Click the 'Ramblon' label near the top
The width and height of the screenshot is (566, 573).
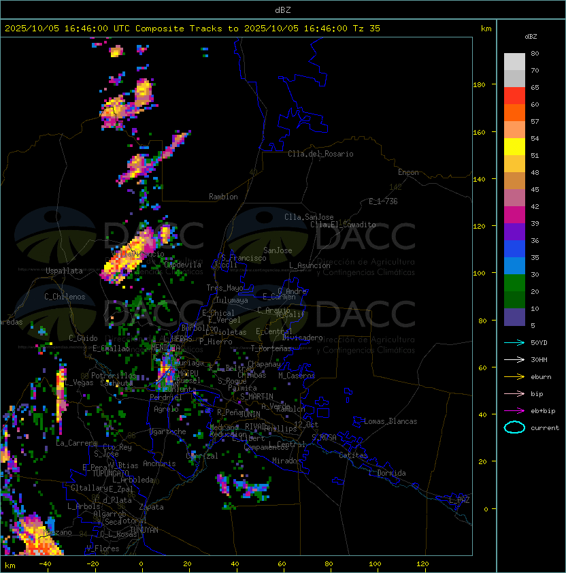223,197
